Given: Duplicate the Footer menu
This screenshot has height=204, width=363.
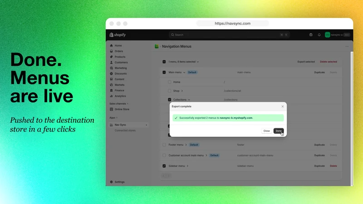Looking at the screenshot, I should 319,145.
